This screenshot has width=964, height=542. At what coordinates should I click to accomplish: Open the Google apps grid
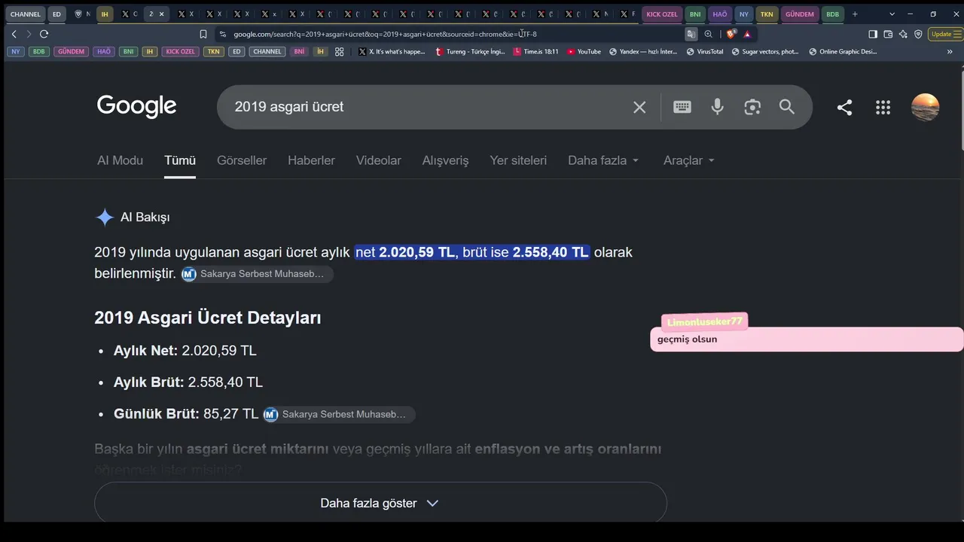coord(883,107)
